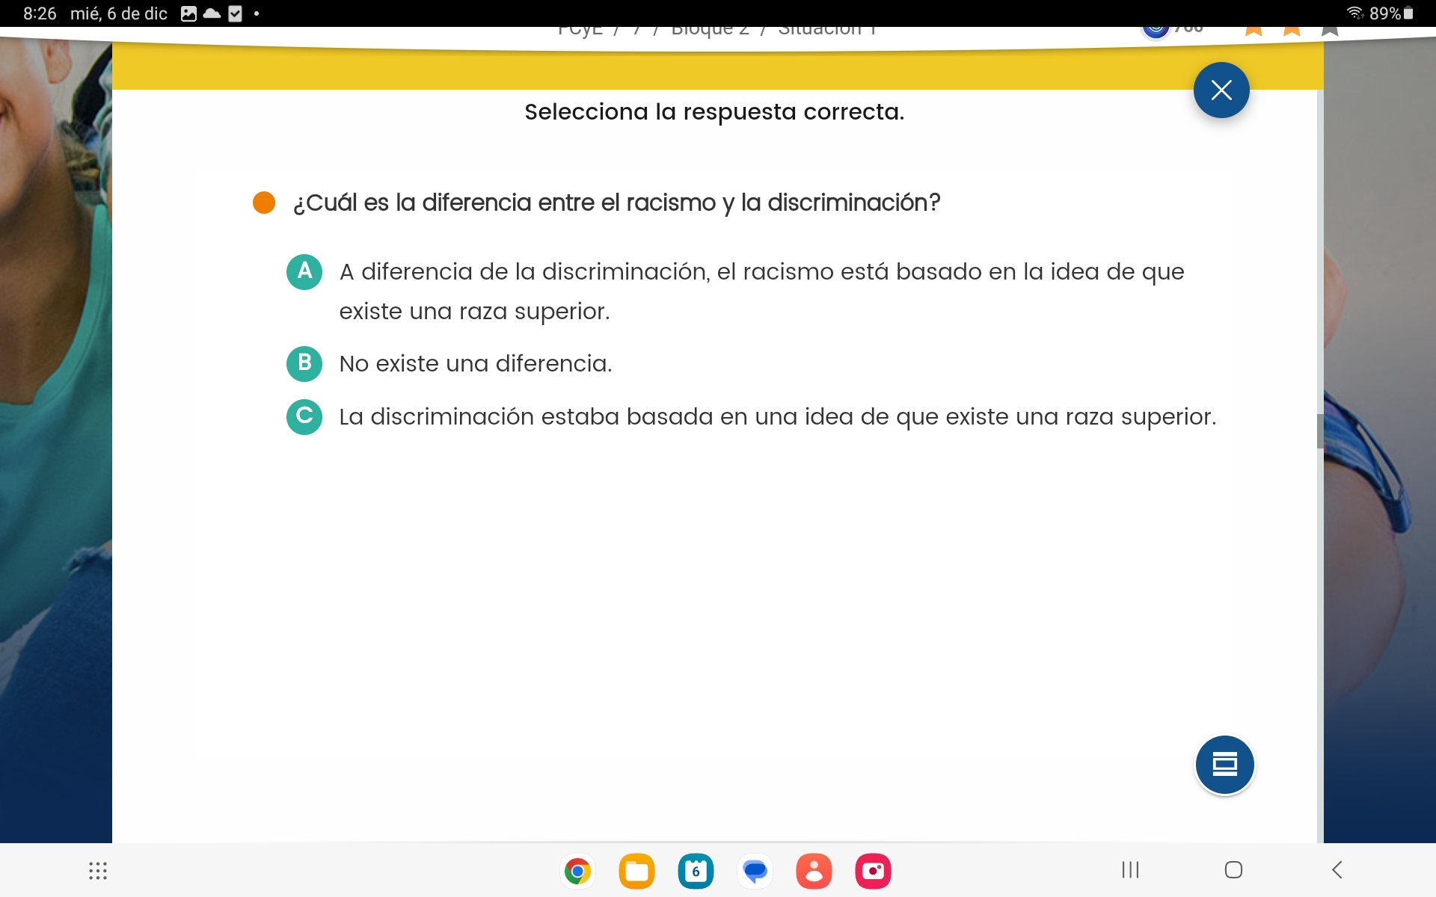Open the blue Messages app icon
The image size is (1436, 897).
pos(755,871)
